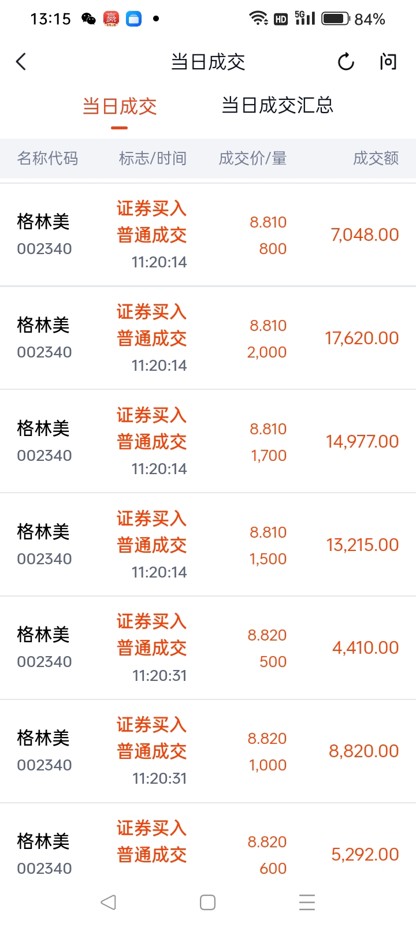
Task: Open the 问 help button
Action: tap(388, 62)
